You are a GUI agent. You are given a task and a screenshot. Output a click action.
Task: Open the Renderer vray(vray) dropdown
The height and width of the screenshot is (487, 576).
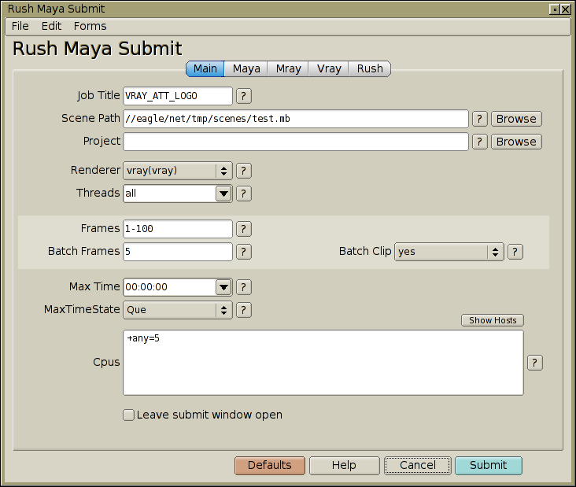point(177,171)
